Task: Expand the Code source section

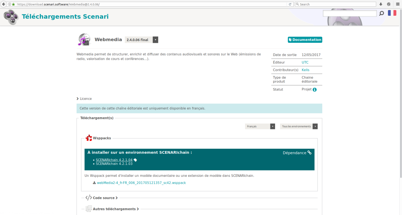Action: [105, 198]
